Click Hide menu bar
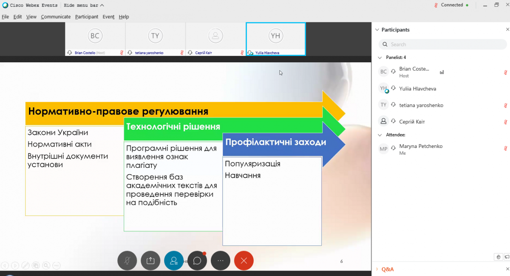Screen dimensions: 510x276 pyautogui.click(x=84, y=5)
